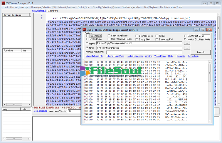The height and width of the screenshot is (143, 222).
Task: Click the scDbg window title icon
Action: [x=84, y=30]
